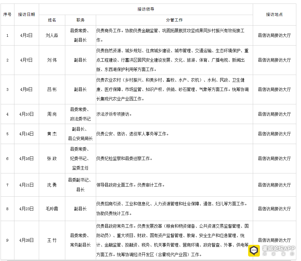
Task: Click the 霍邱论坛APP watermark text
Action: [278, 249]
